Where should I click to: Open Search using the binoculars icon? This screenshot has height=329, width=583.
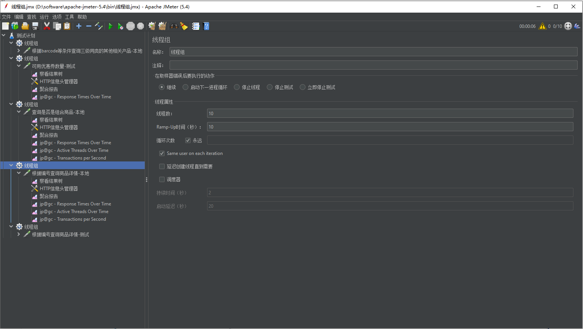174,26
